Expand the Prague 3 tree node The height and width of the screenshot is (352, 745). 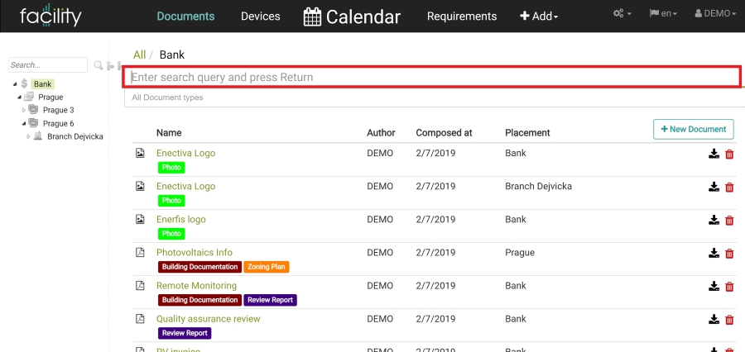pos(24,110)
